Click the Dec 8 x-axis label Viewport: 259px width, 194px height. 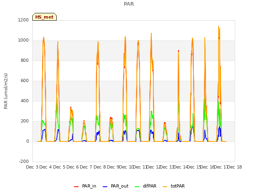click(100, 167)
